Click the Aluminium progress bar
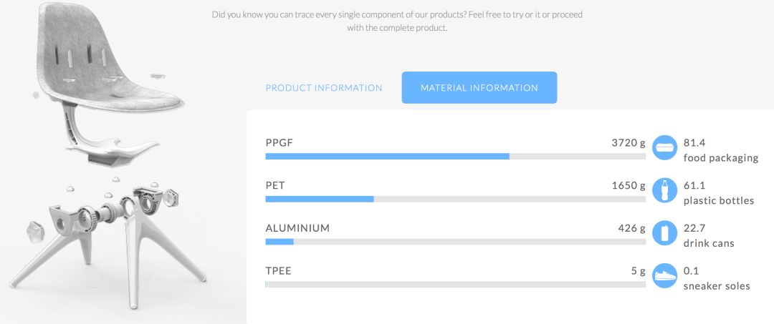 click(455, 242)
